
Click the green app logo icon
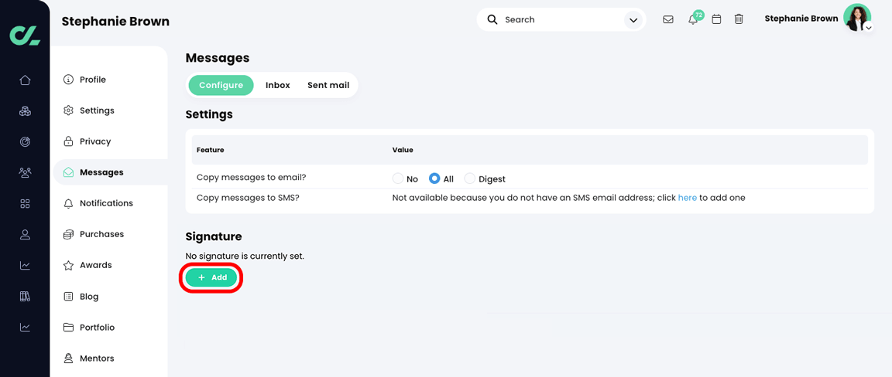click(x=25, y=35)
